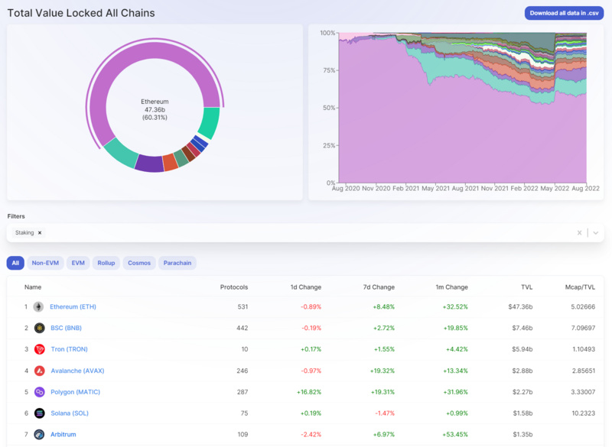The image size is (612, 447).
Task: Click inside the Filters input field
Action: [x=306, y=232]
